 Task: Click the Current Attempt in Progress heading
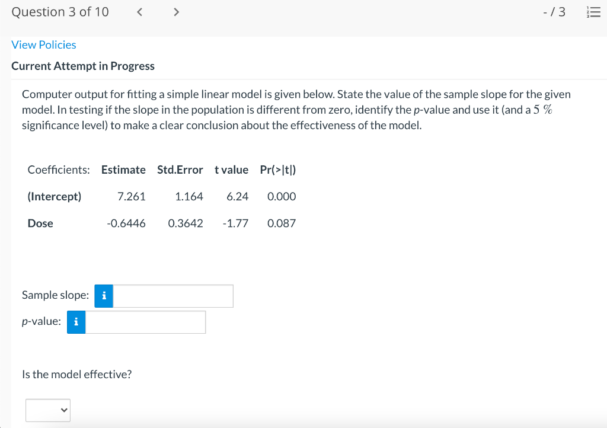[83, 66]
